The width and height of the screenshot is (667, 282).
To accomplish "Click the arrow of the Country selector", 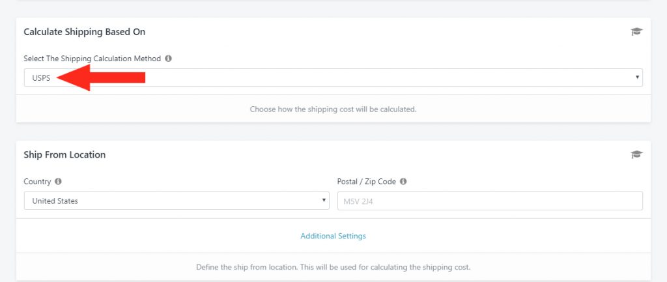I will pyautogui.click(x=324, y=201).
